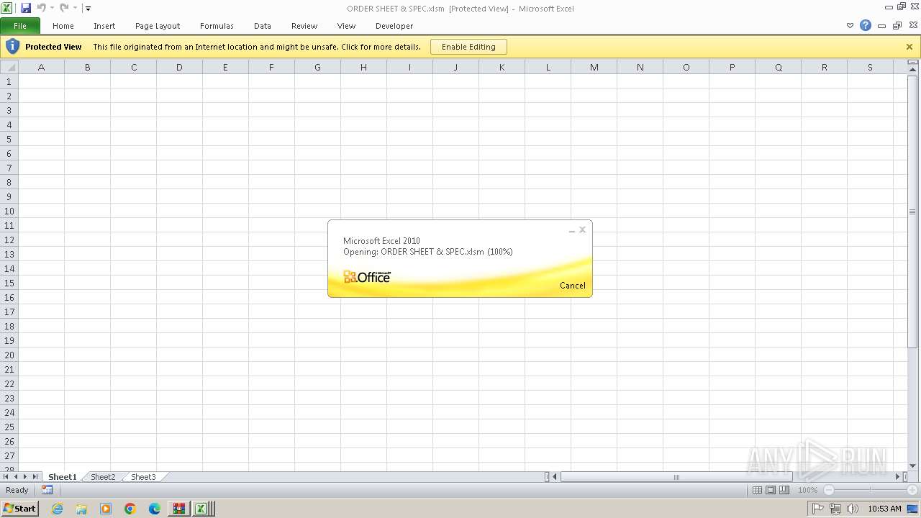
Task: Click the Select All corner of the grid
Action: (x=9, y=67)
